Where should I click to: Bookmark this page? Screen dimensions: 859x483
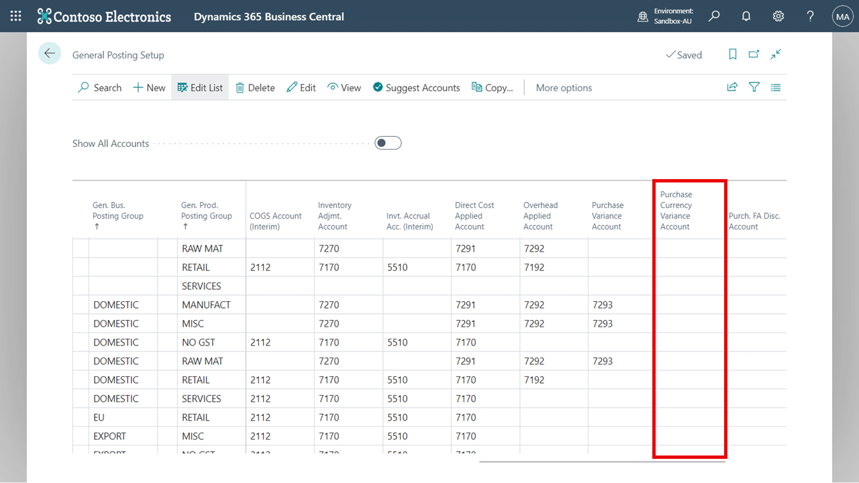point(733,54)
